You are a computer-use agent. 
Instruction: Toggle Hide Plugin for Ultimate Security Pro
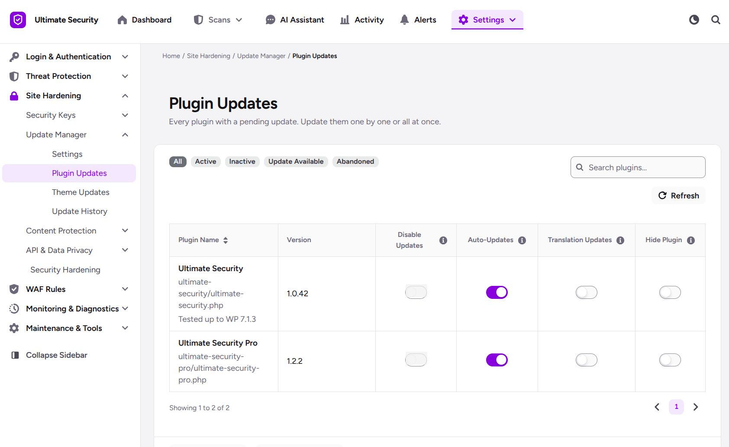click(x=670, y=360)
